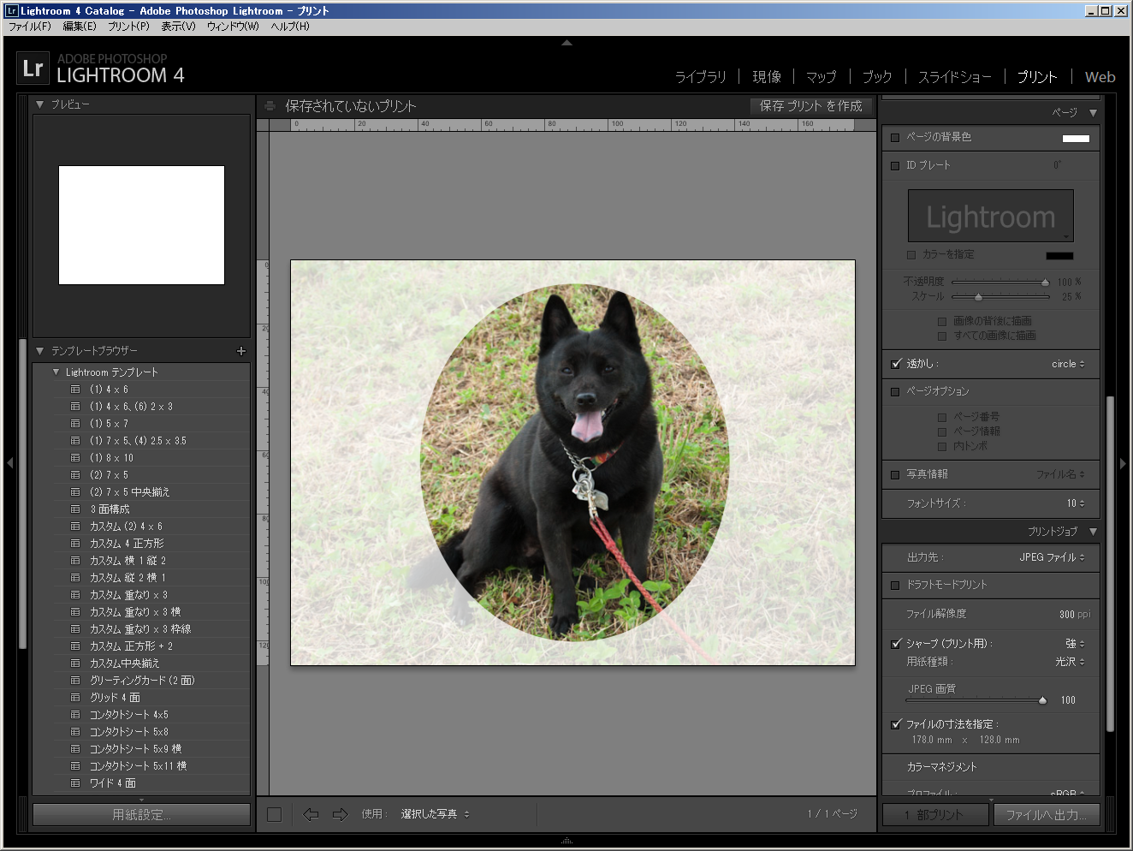Click the ファイルへ出力 button

(x=1046, y=815)
